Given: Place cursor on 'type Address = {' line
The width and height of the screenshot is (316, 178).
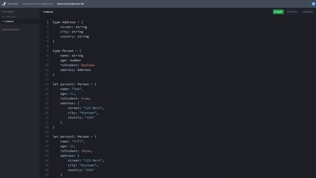Looking at the screenshot, I should pos(68,22).
